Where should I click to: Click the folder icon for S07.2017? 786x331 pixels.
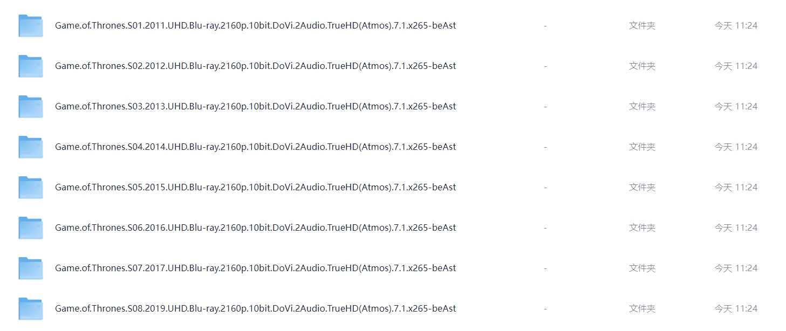click(x=31, y=268)
